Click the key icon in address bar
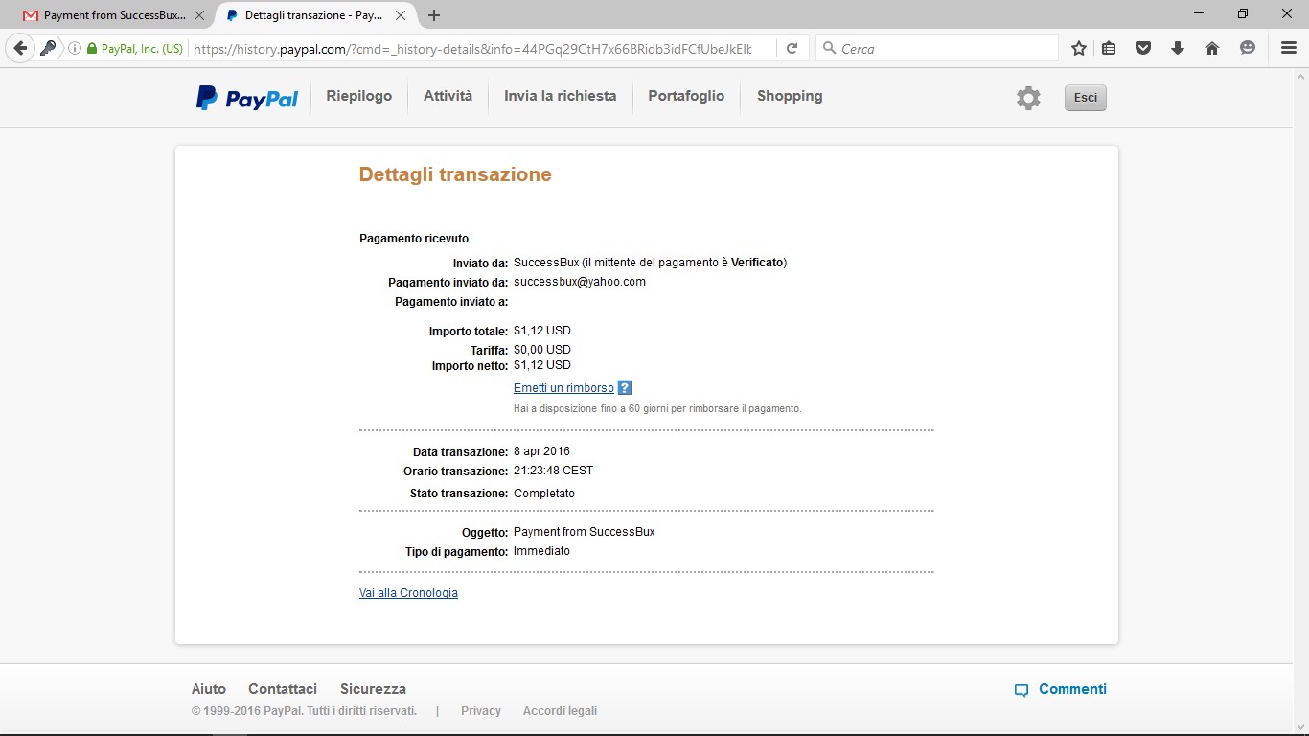This screenshot has width=1309, height=736. [48, 48]
